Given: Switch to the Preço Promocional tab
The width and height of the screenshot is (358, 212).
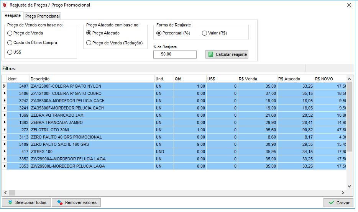Looking at the screenshot, I should coord(42,16).
